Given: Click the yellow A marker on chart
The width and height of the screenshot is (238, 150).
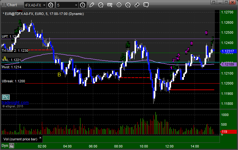Looking at the screenshot, I should pos(5,58).
